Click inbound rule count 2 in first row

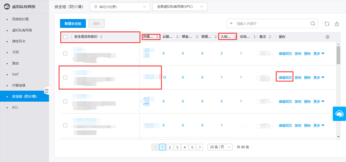click(221, 53)
